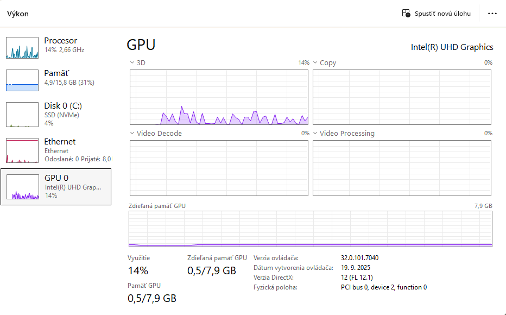Screen dimensions: 506x315
Task: Click the Výkon page heading
Action: tap(18, 14)
